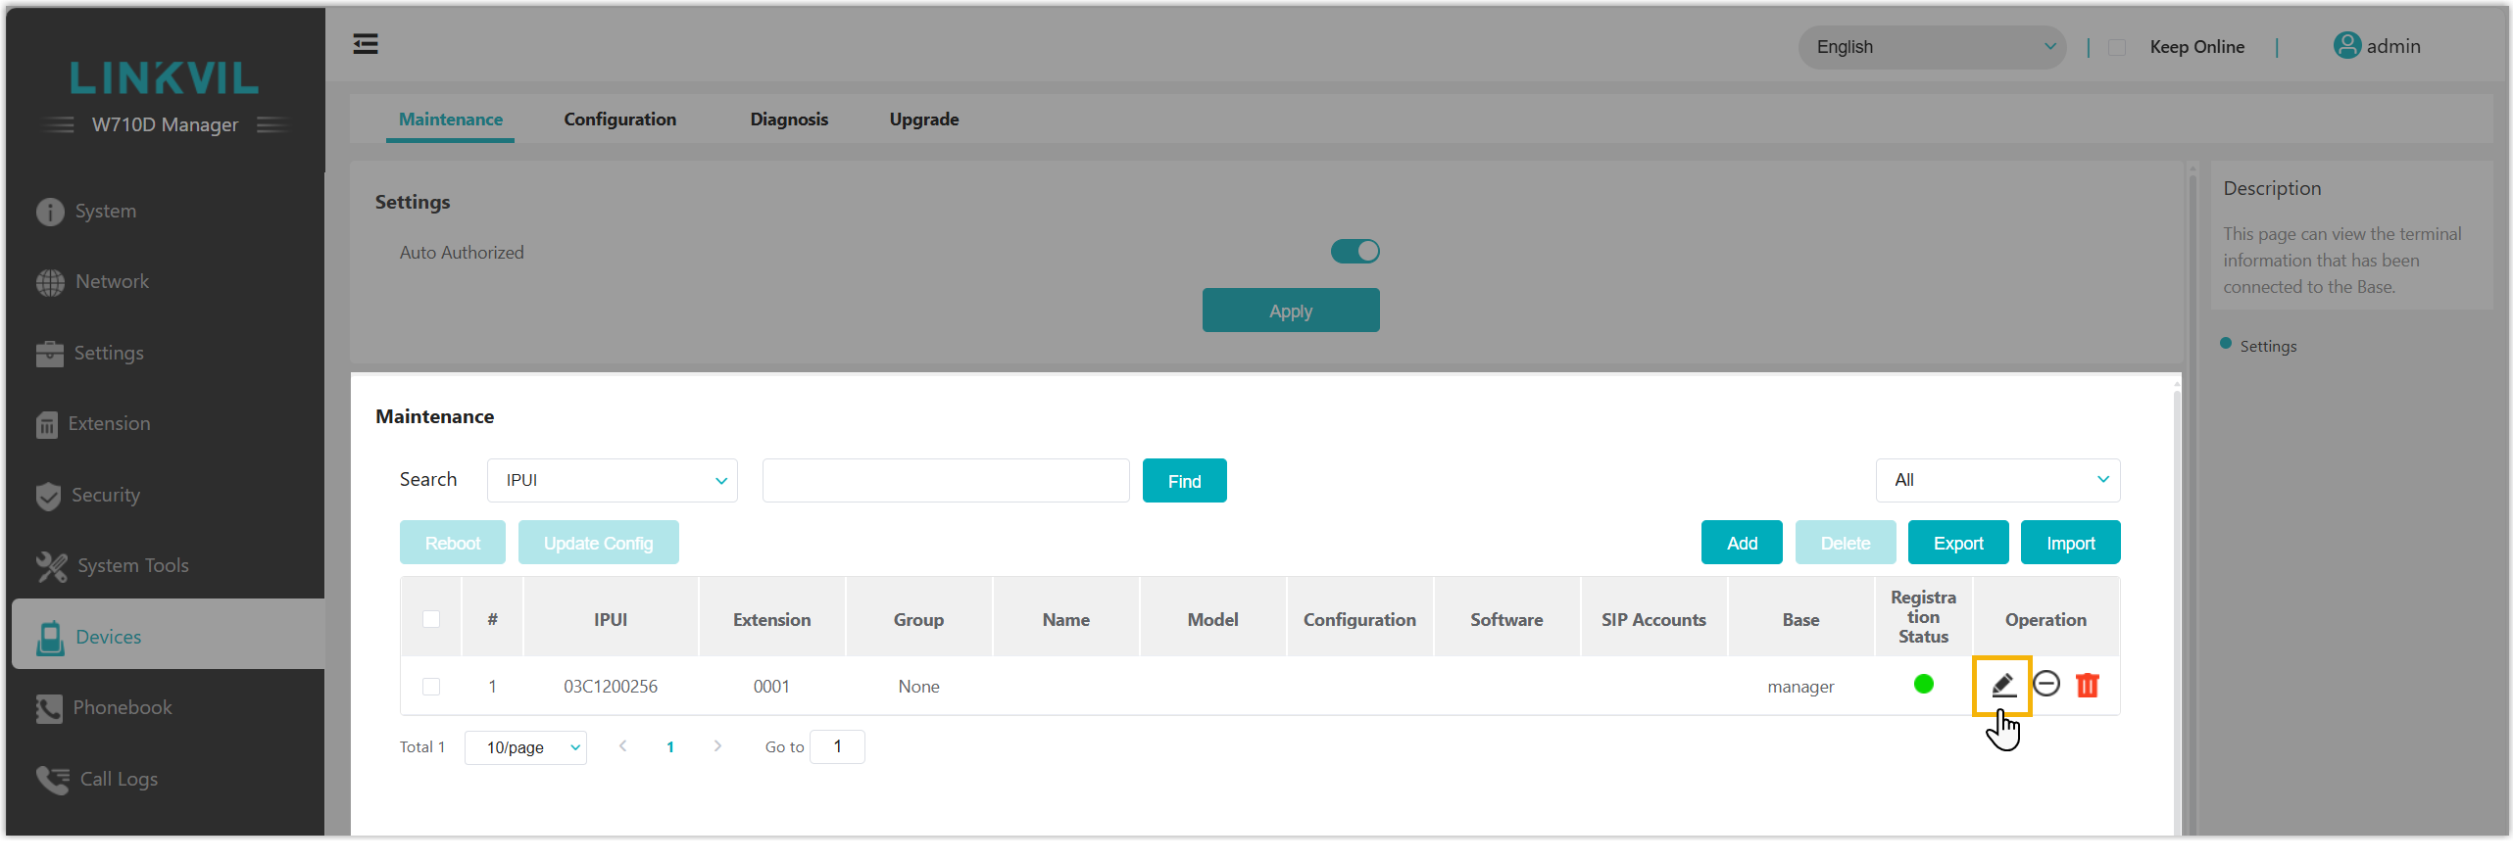
Task: Open the admin user profile icon
Action: [2346, 46]
